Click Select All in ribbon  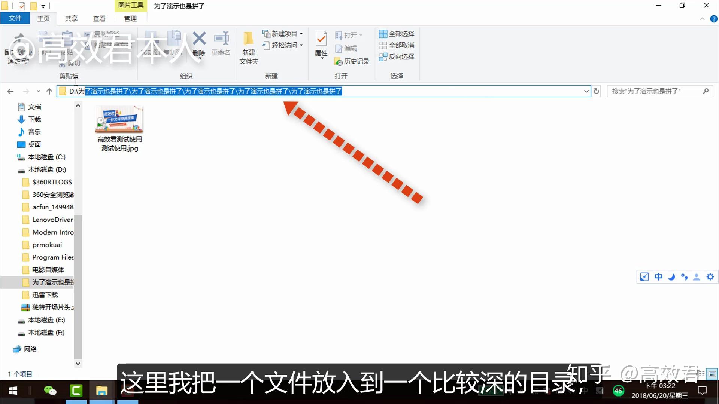coord(397,34)
